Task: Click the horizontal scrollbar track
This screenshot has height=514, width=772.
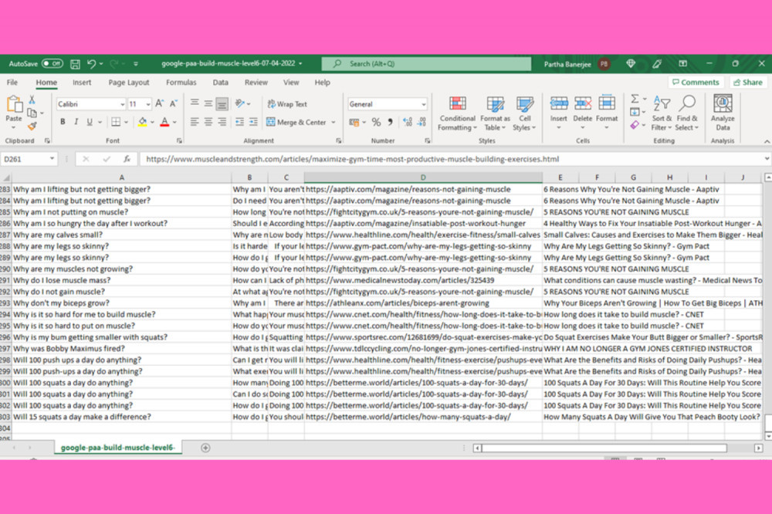Action: click(x=604, y=448)
